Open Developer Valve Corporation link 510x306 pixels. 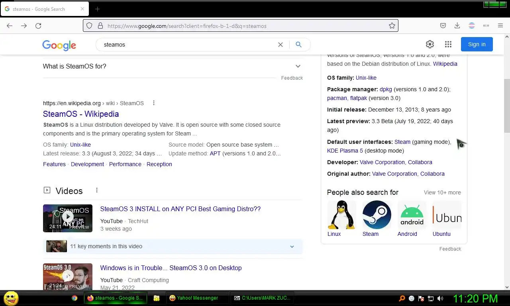pyautogui.click(x=382, y=162)
